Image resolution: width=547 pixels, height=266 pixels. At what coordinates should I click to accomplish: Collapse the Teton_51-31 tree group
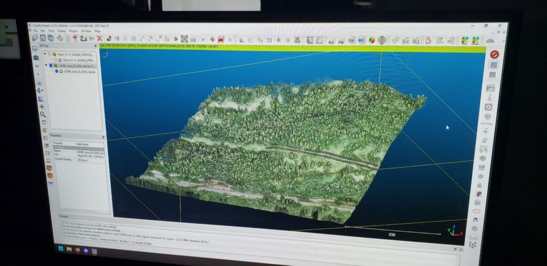(46, 54)
